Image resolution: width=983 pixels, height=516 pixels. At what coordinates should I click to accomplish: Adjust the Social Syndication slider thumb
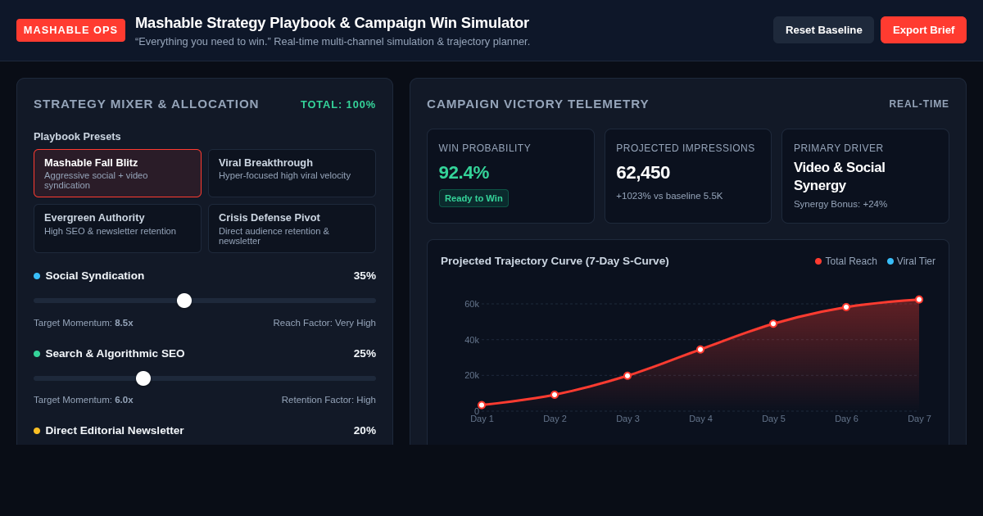coord(184,301)
